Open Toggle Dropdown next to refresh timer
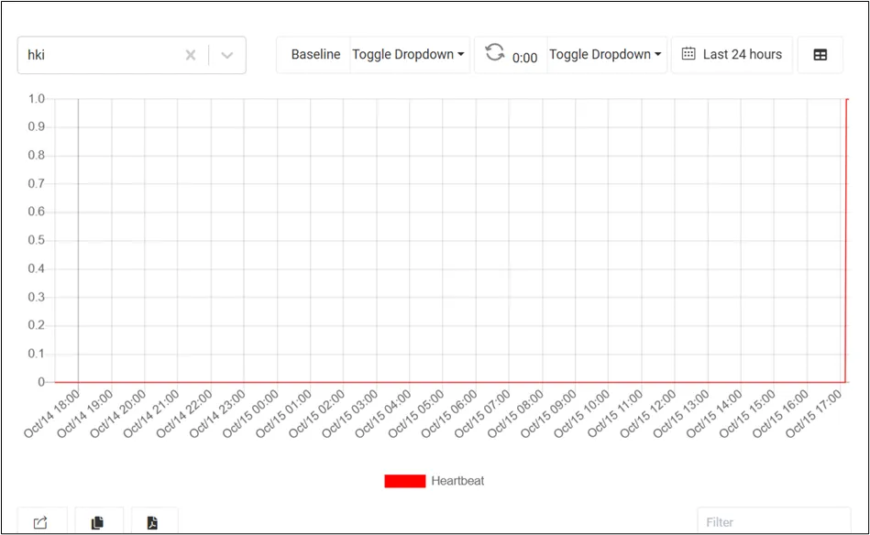The image size is (870, 535). coord(605,54)
